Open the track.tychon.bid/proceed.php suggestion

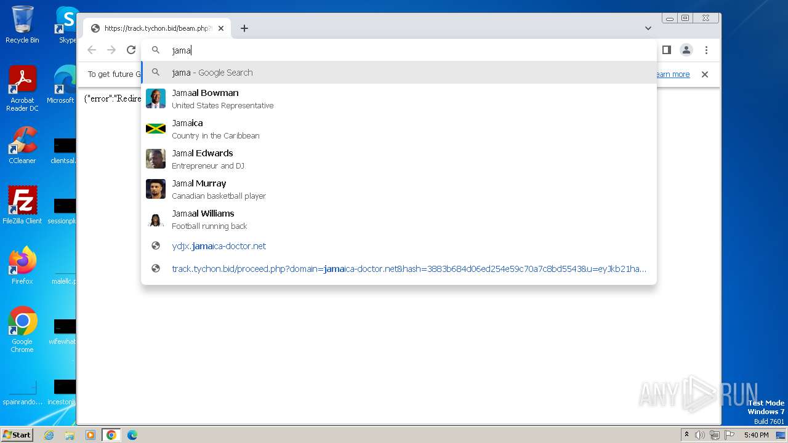[x=399, y=269]
